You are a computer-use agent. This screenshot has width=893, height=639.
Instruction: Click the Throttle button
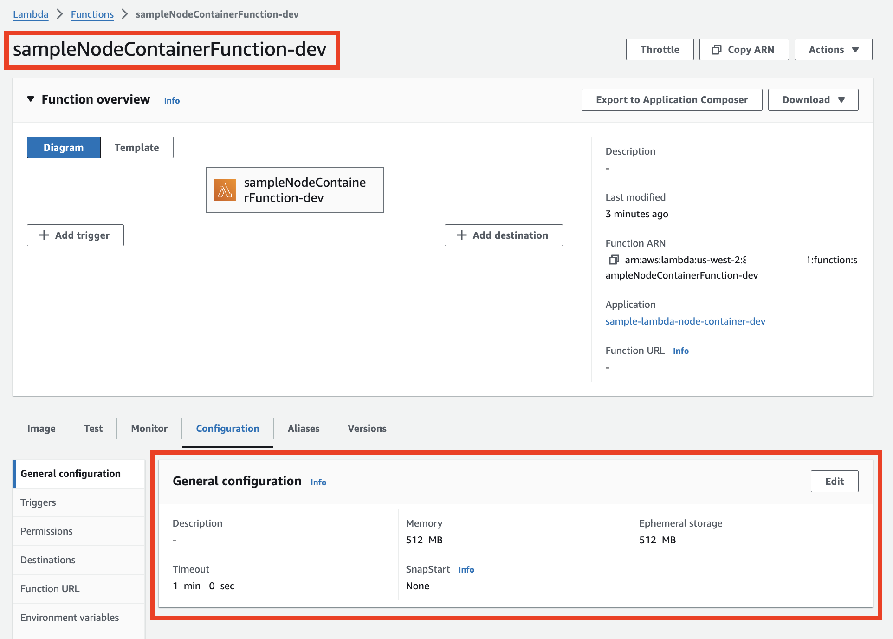pos(659,49)
